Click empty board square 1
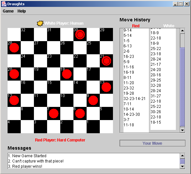Screen dimensions: 191x174 (x=93, y=127)
